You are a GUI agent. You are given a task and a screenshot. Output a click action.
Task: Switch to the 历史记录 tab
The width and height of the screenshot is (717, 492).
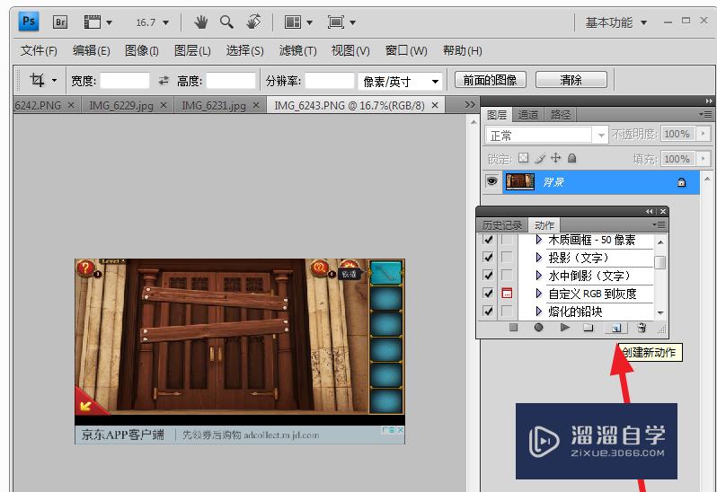502,225
